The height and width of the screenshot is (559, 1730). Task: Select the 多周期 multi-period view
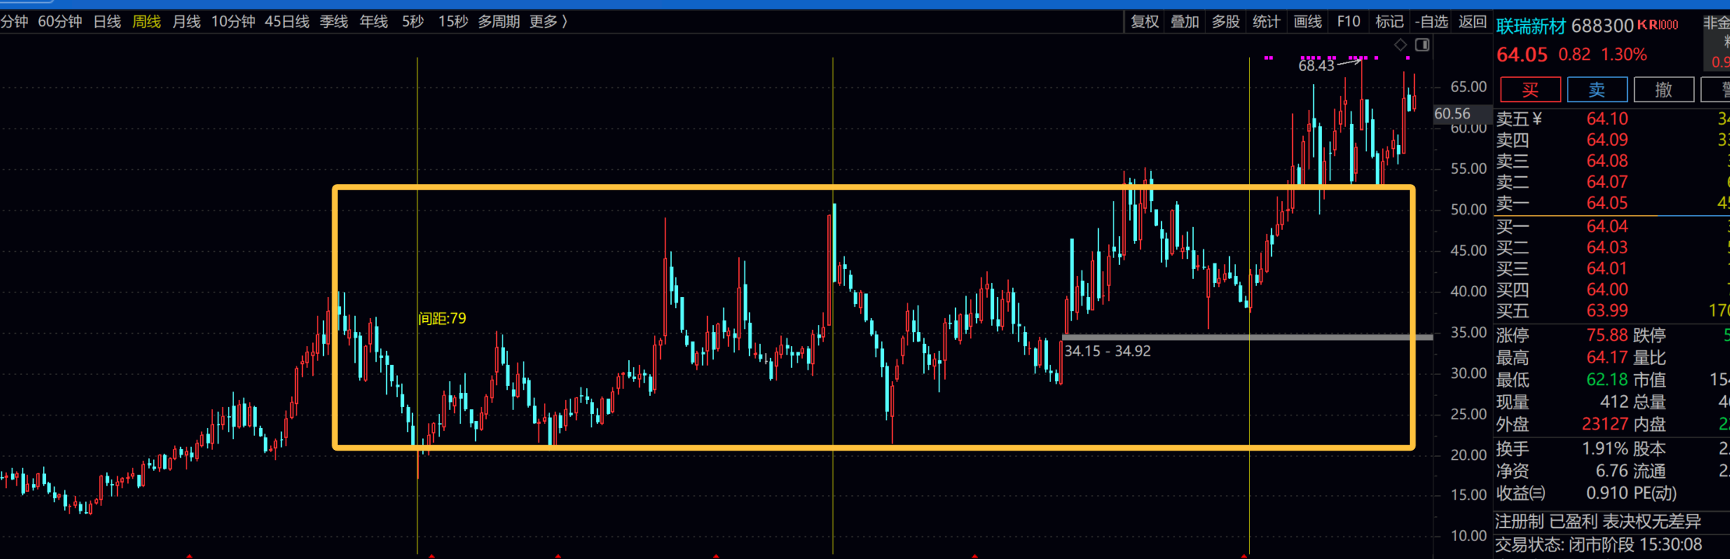tap(499, 22)
